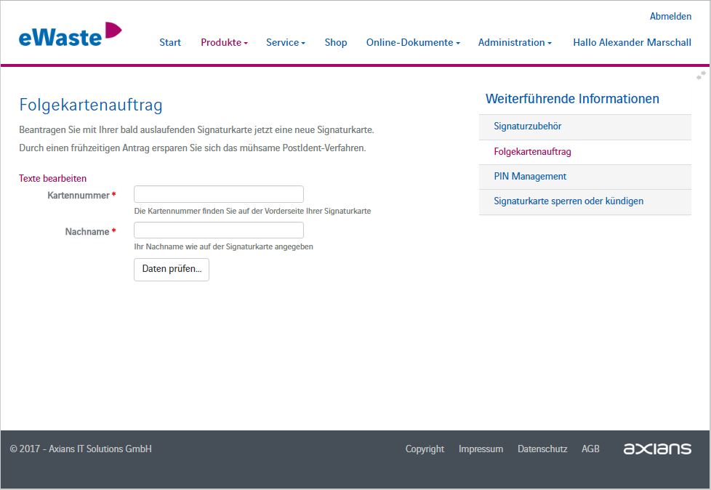Viewport: 711px width, 490px height.
Task: Expand the Service dropdown menu
Action: tap(286, 42)
